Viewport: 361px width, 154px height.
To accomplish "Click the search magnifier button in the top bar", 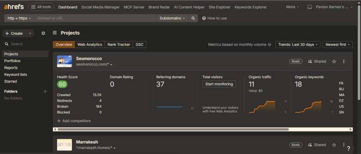I will pos(193,18).
